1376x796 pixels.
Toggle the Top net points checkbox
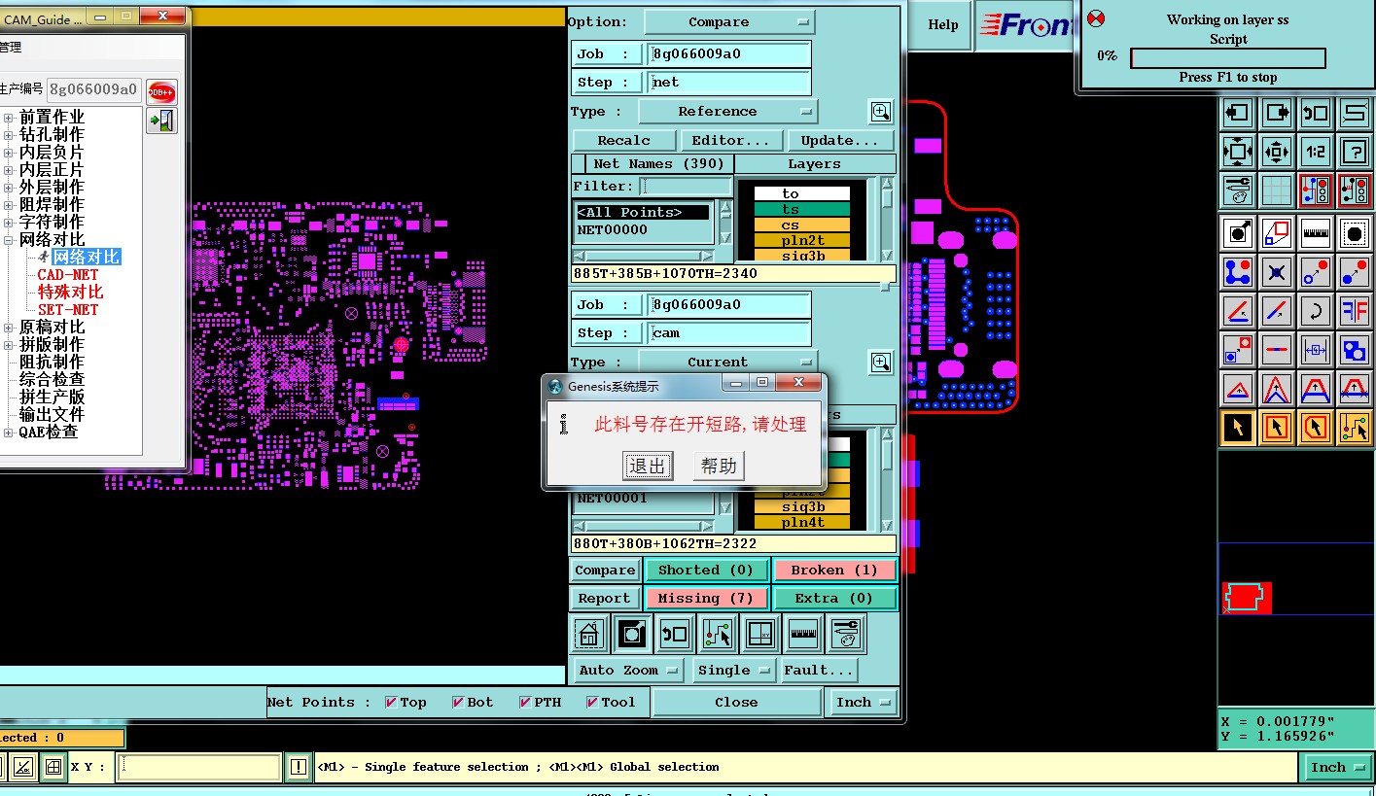pos(391,702)
